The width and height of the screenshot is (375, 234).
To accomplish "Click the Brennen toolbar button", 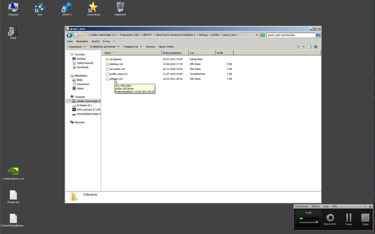I will click(x=151, y=47).
